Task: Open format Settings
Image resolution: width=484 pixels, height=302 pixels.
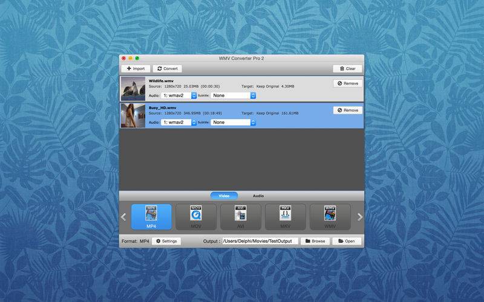Action: pos(166,241)
